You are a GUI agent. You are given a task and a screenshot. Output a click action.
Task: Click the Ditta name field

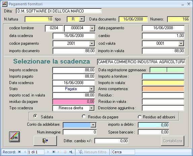point(59,11)
